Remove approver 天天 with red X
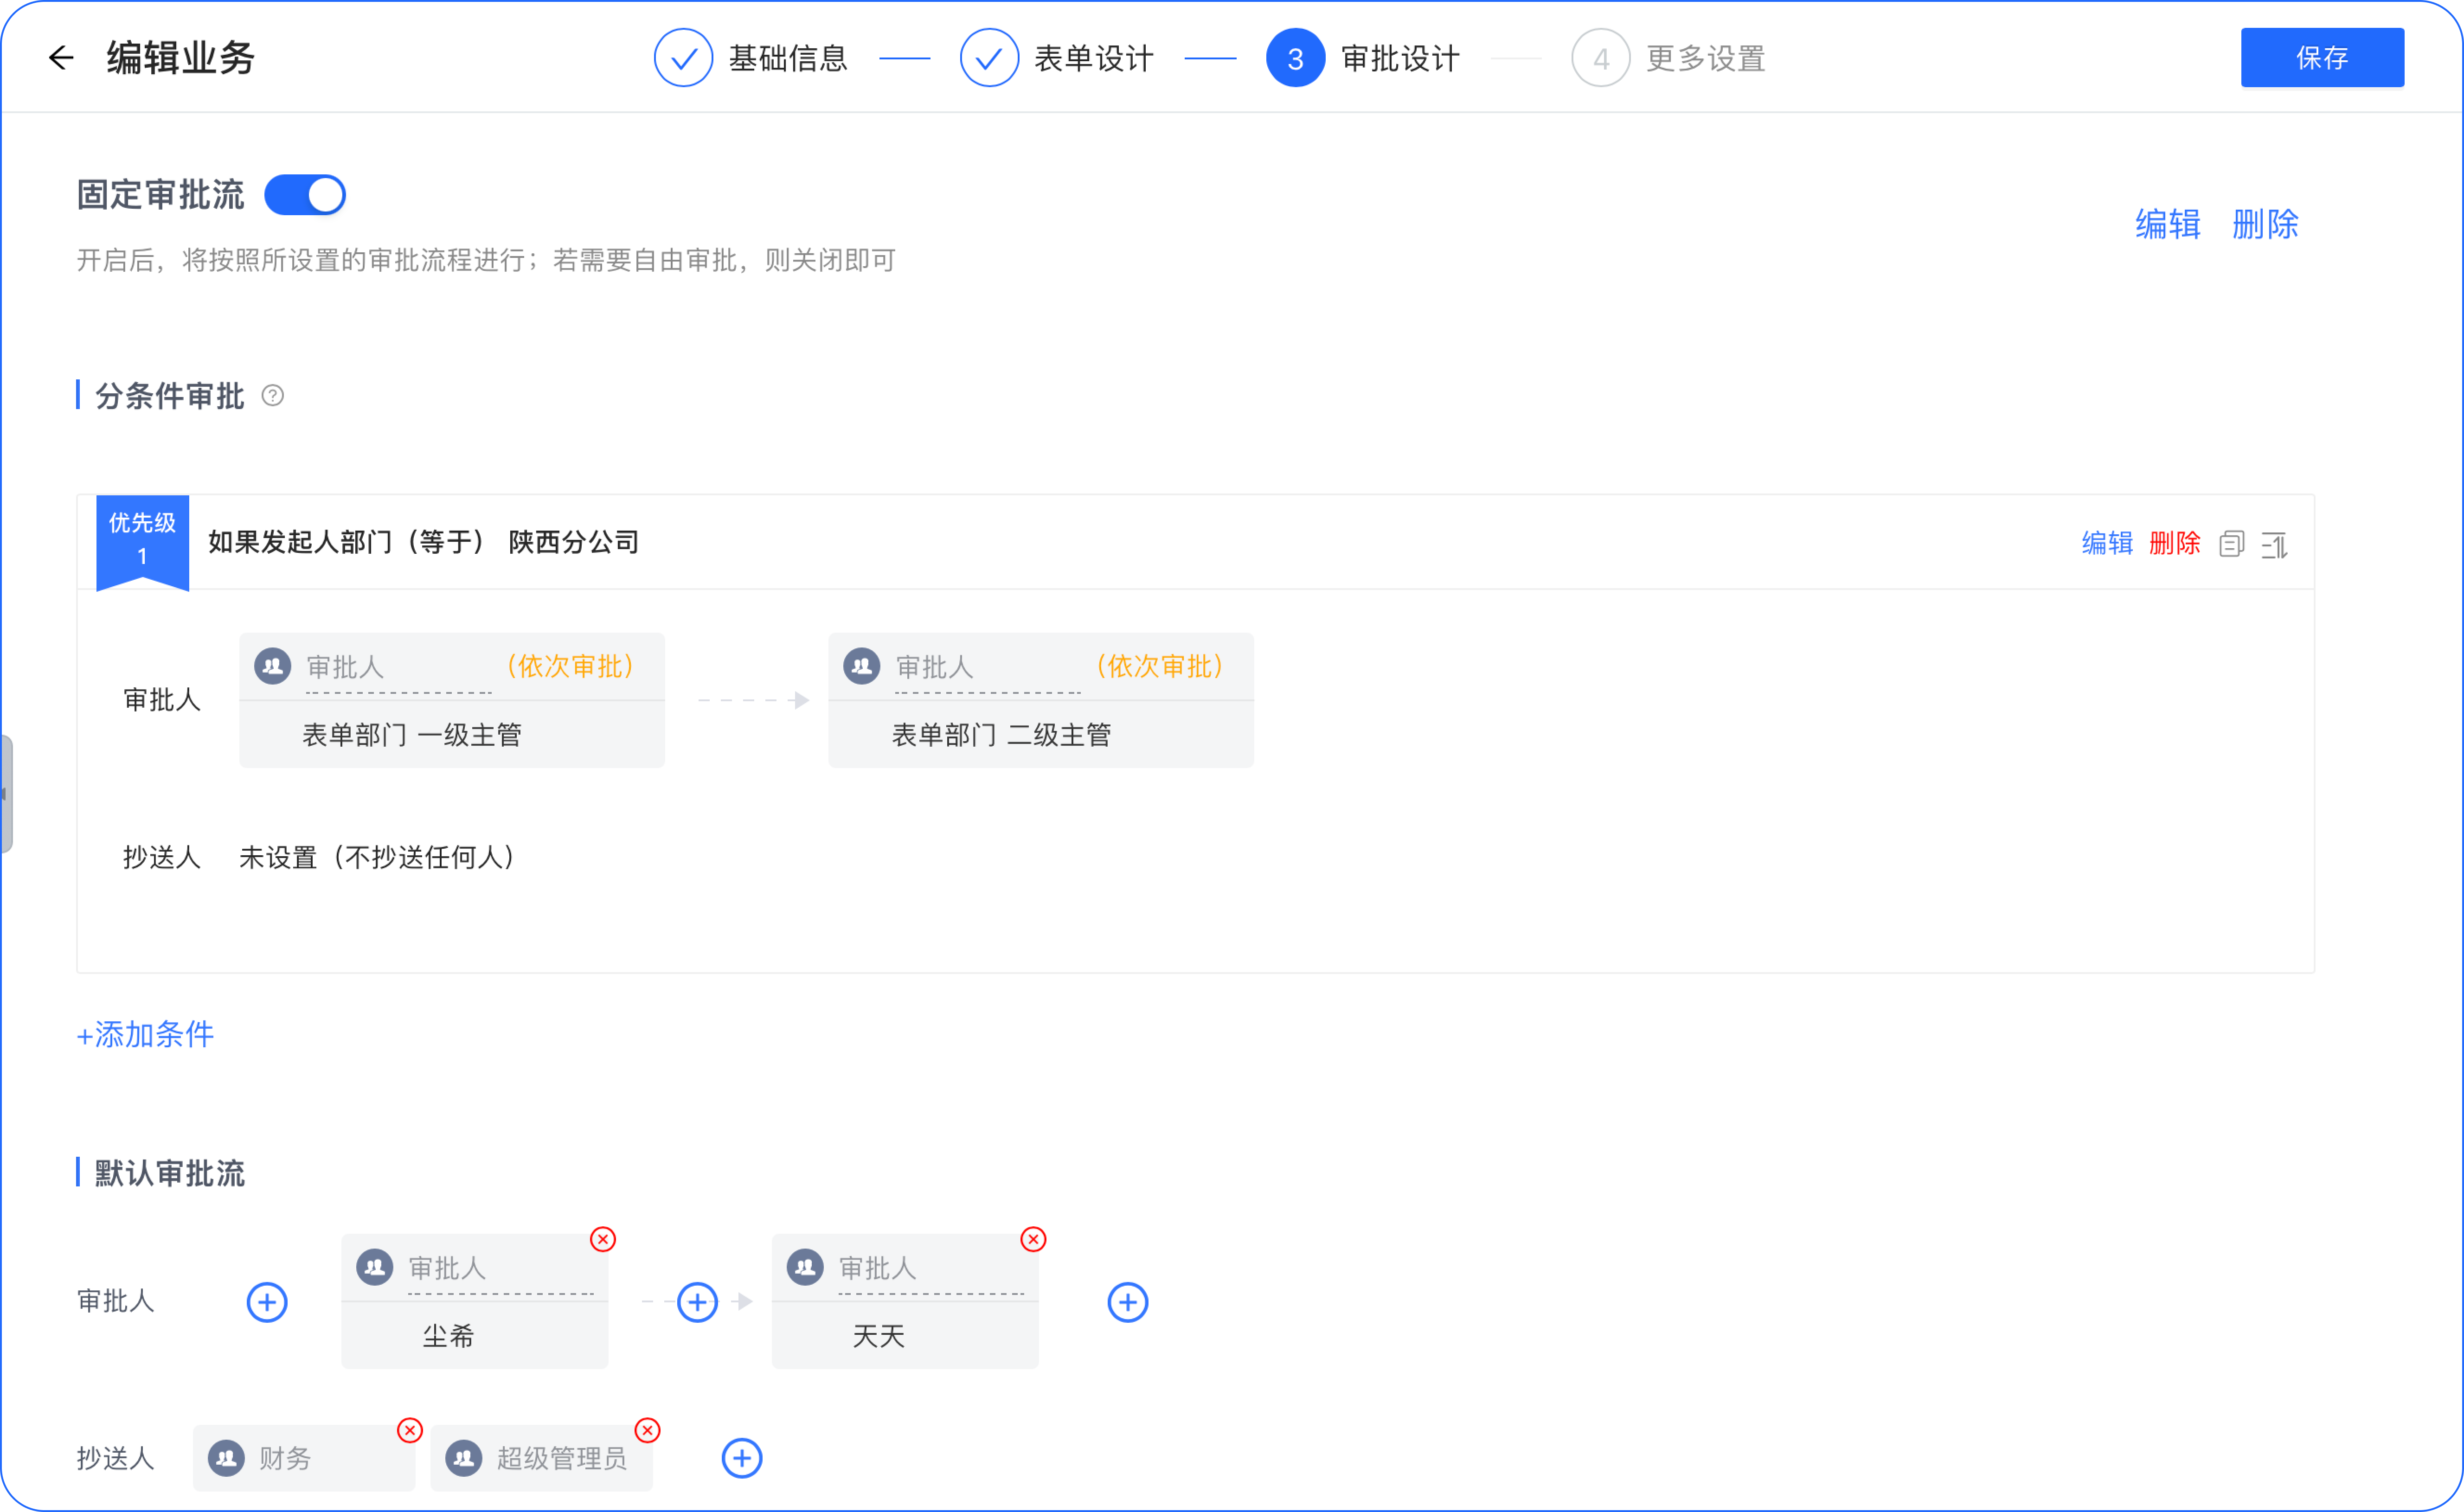This screenshot has width=2464, height=1512. point(1033,1239)
